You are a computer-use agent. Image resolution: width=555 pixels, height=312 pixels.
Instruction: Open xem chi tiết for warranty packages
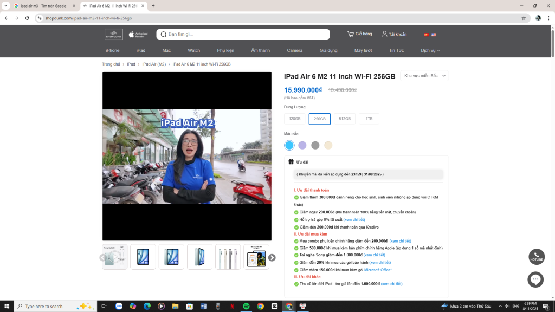(x=380, y=263)
